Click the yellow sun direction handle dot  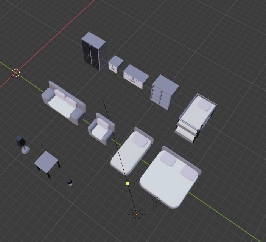pyautogui.click(x=128, y=183)
